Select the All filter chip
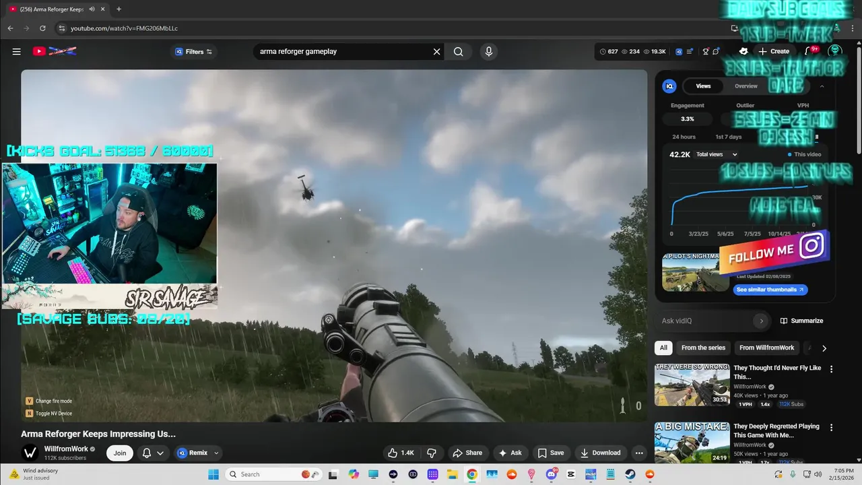Screen dimensions: 862x485 663,348
